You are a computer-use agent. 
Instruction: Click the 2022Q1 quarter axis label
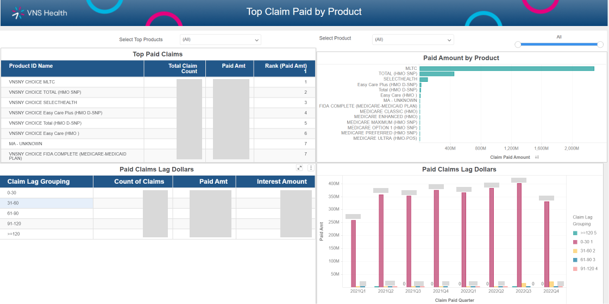(469, 291)
